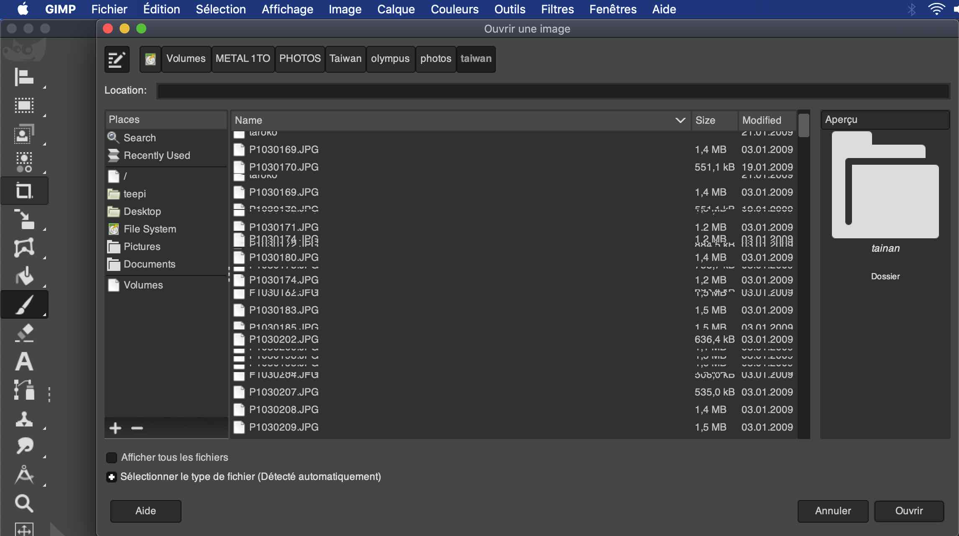Select the Measure compass tool
The width and height of the screenshot is (959, 536).
coord(24,475)
